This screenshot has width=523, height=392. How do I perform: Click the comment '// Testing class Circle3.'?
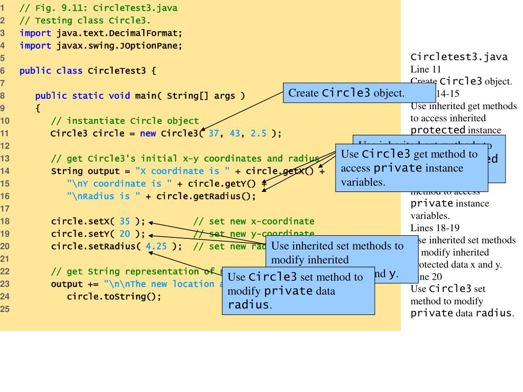pos(85,20)
